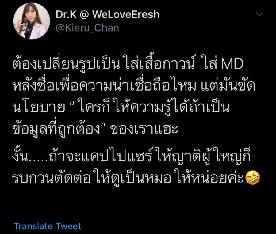
Task: Click the display name Dr.K @ WeLoveEresh
Action: click(x=108, y=14)
